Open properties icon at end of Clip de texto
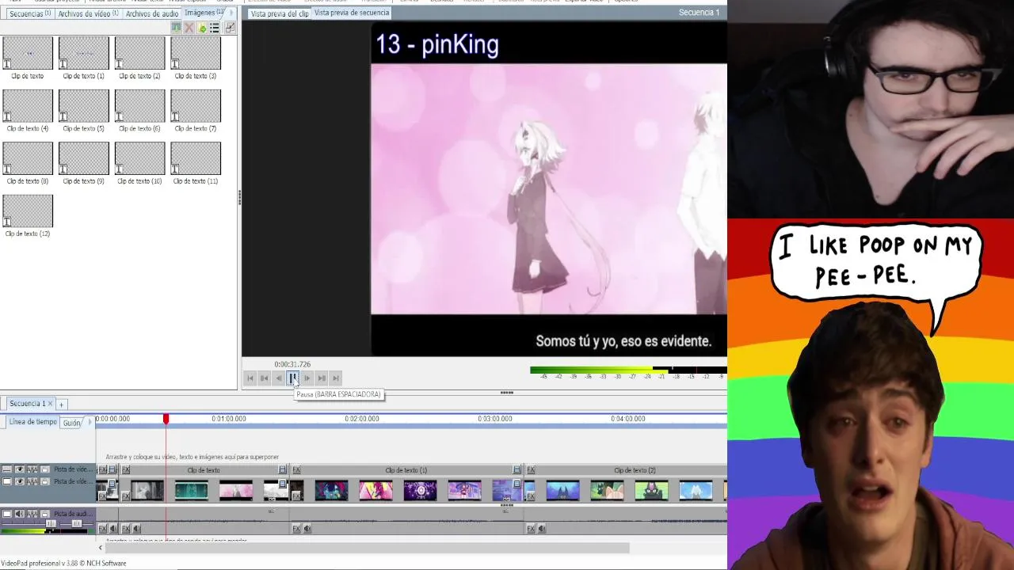Image resolution: width=1014 pixels, height=570 pixels. 283,469
